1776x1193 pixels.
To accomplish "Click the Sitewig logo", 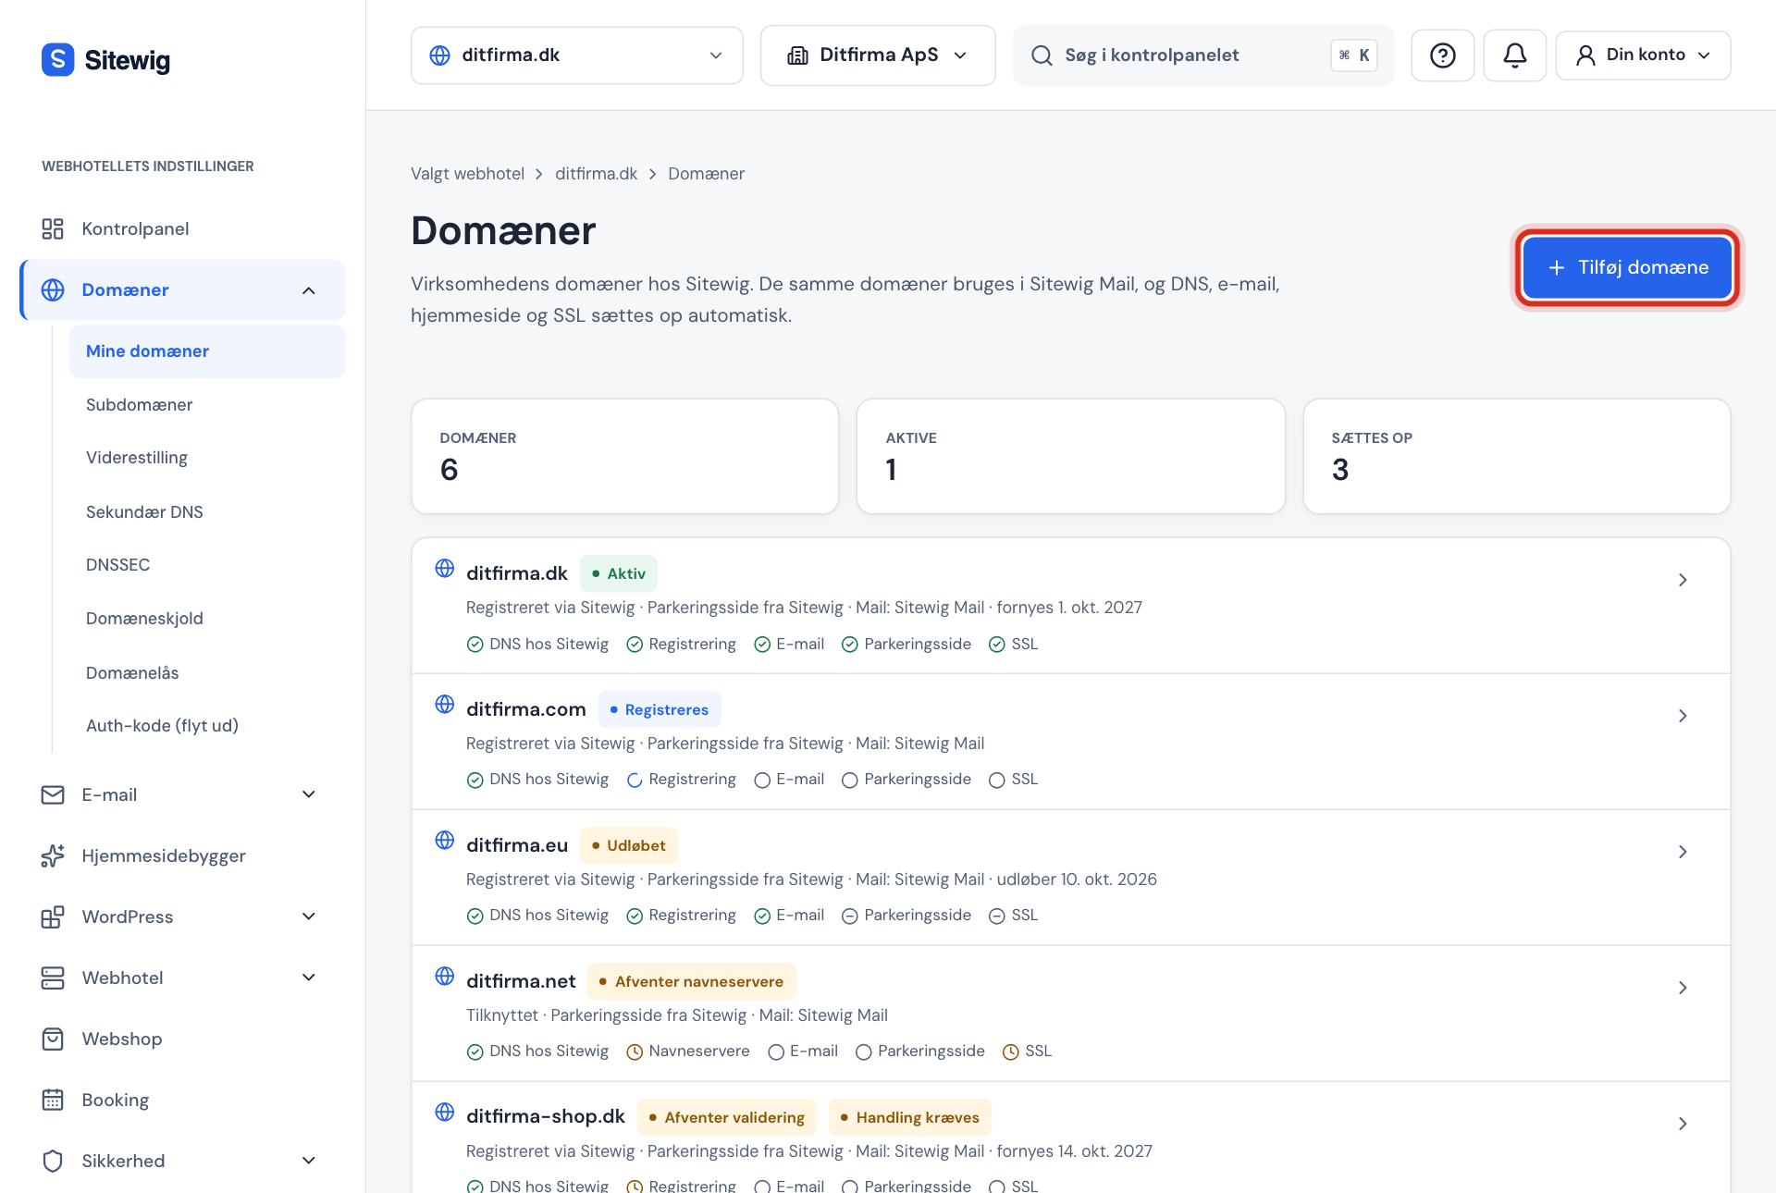I will (105, 60).
